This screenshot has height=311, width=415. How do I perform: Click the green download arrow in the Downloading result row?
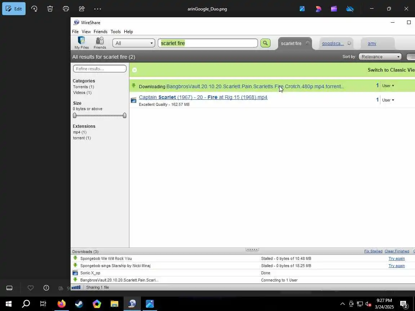pyautogui.click(x=134, y=85)
